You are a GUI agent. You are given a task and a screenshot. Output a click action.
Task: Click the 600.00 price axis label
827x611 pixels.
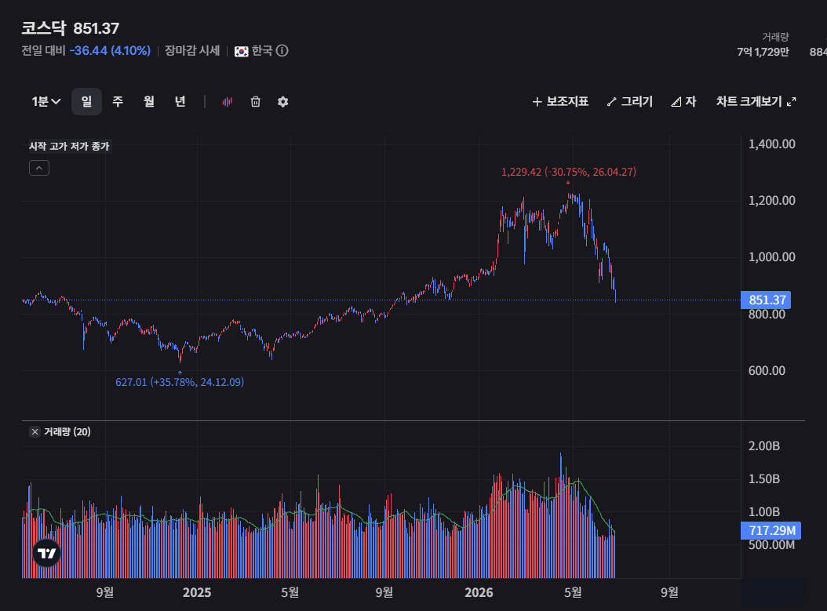click(x=767, y=371)
